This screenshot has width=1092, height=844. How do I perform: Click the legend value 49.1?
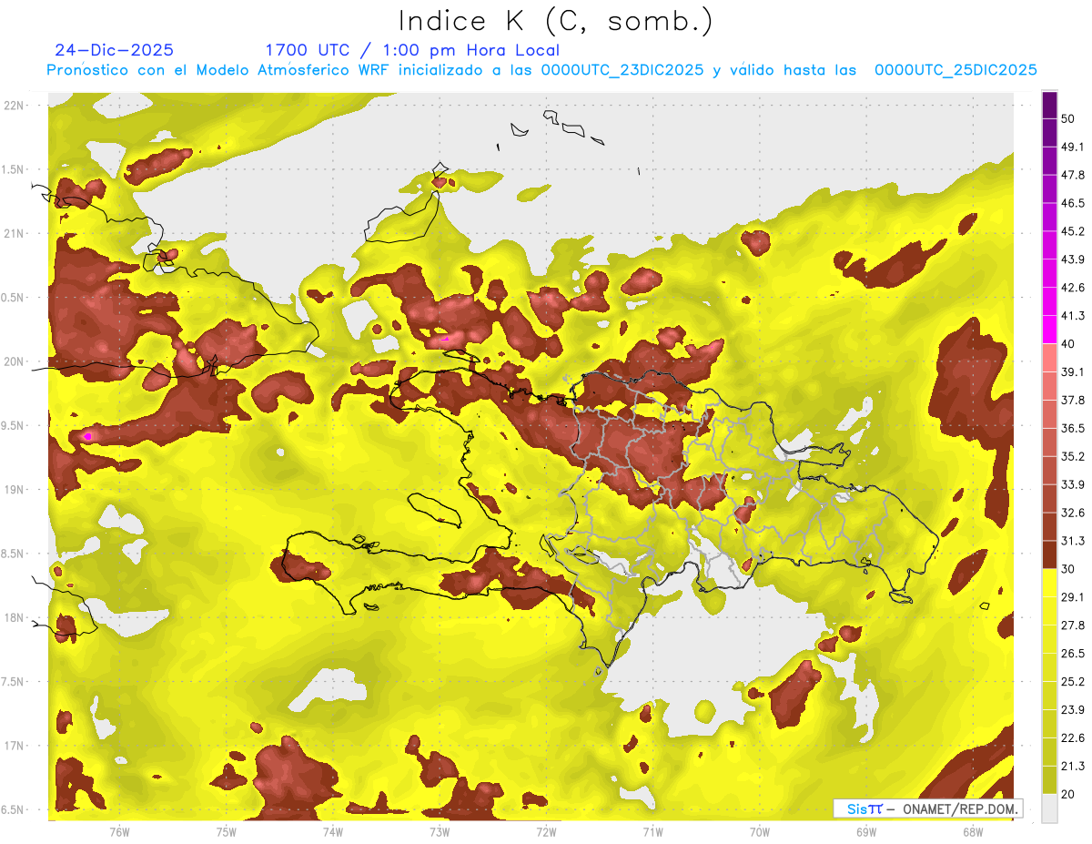[x=1073, y=147]
